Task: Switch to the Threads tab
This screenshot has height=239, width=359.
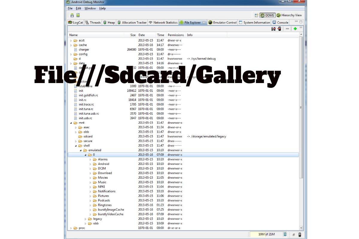Action: tap(93, 22)
